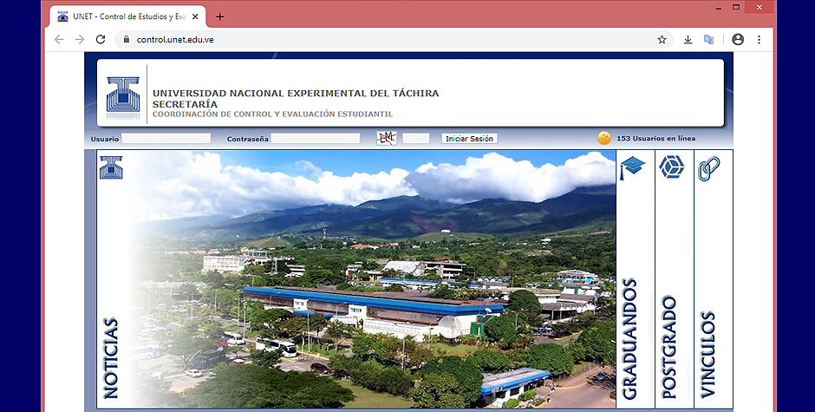Open the Noticias vertical panel

111,358
